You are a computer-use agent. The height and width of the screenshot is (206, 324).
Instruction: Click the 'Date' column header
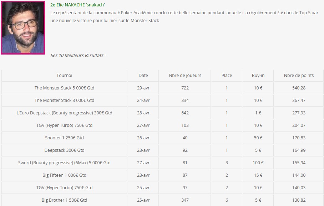(x=143, y=75)
